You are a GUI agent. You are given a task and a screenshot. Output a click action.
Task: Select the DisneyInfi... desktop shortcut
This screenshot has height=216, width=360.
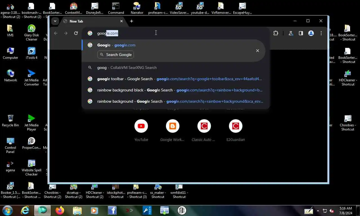tap(95, 8)
